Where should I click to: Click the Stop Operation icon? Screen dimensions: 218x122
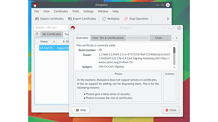coord(126,19)
